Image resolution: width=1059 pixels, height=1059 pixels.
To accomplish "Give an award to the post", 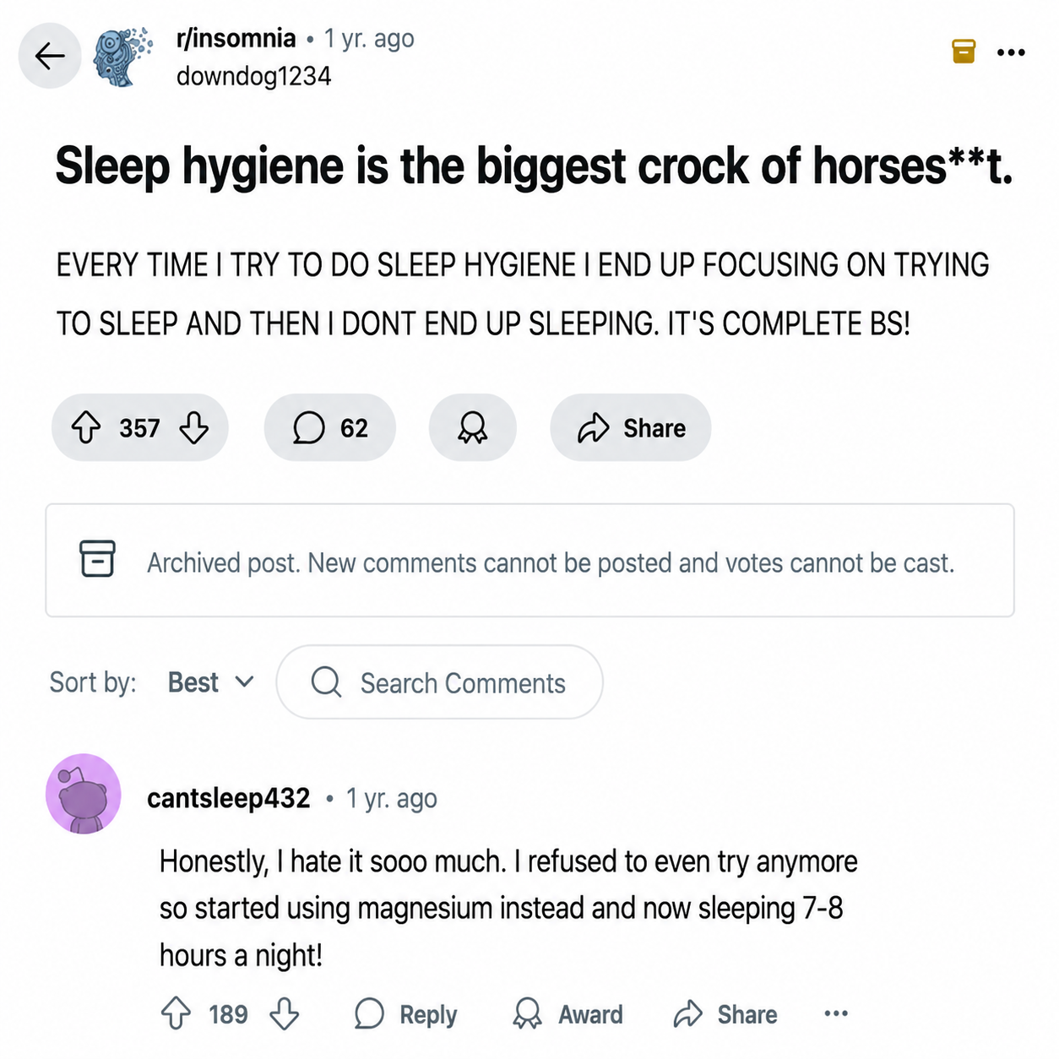I will (x=473, y=427).
